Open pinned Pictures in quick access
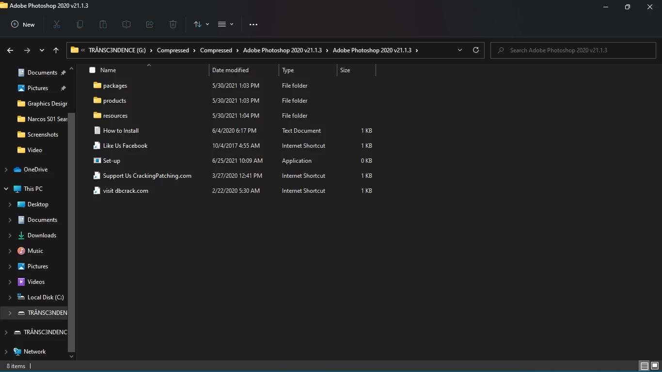 click(x=38, y=88)
